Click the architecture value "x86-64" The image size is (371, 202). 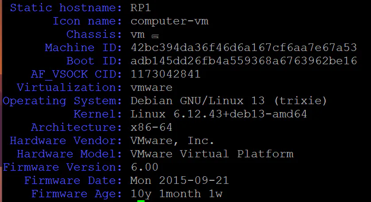pyautogui.click(x=151, y=127)
